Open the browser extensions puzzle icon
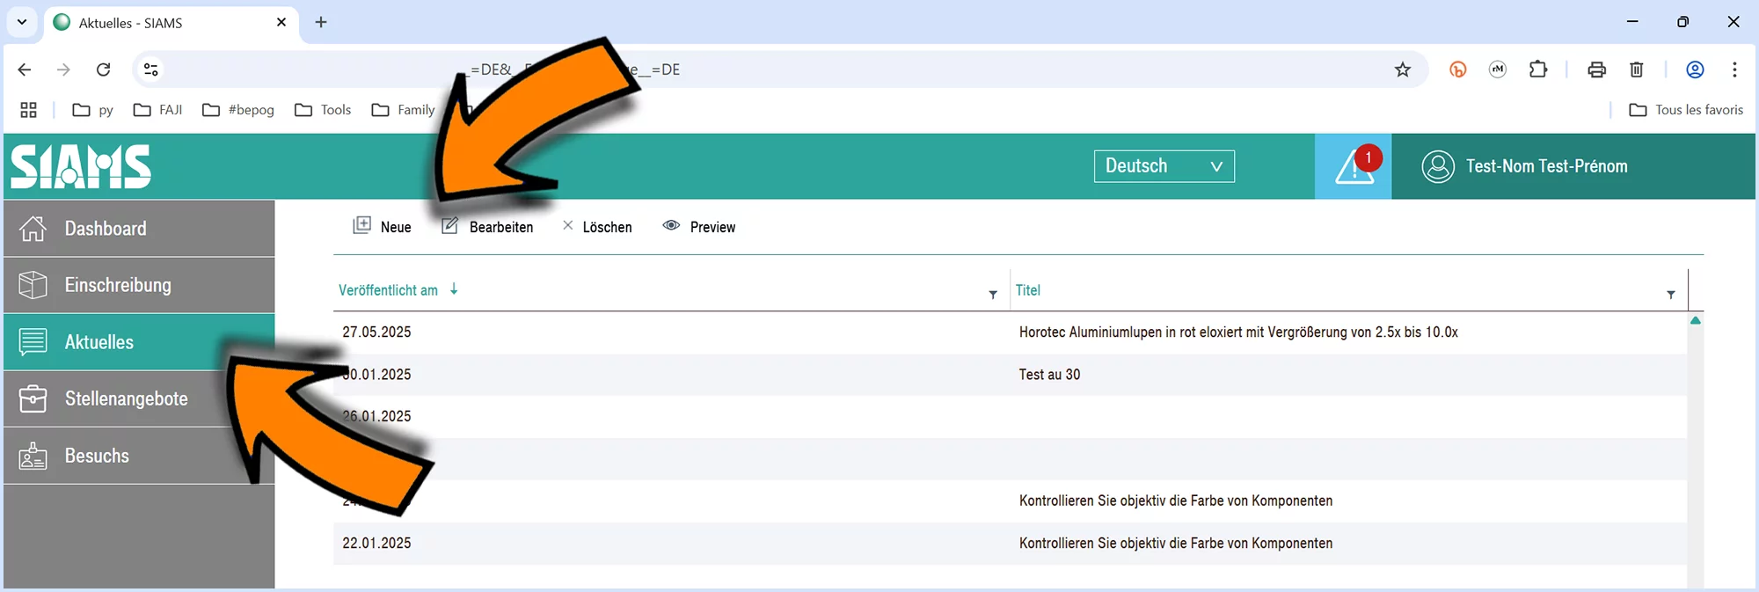 [x=1537, y=69]
